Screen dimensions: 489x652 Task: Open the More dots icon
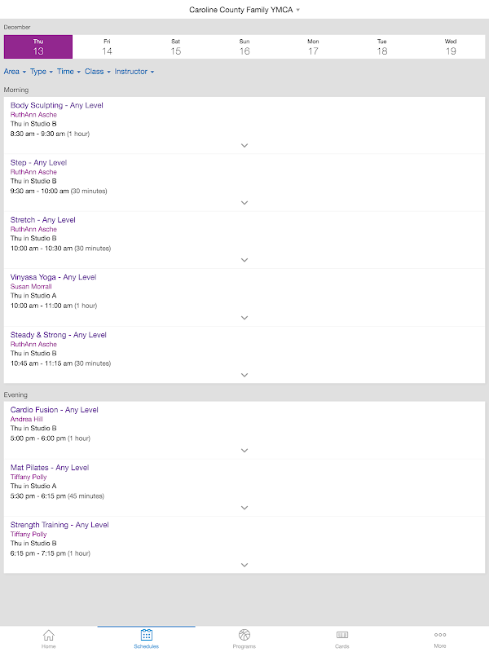pos(440,636)
